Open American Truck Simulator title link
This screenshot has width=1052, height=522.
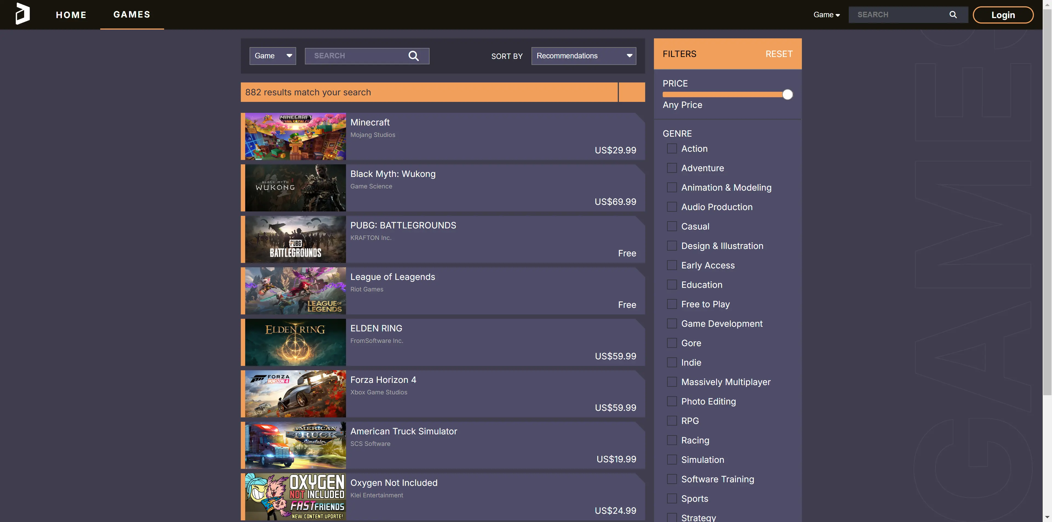(404, 431)
